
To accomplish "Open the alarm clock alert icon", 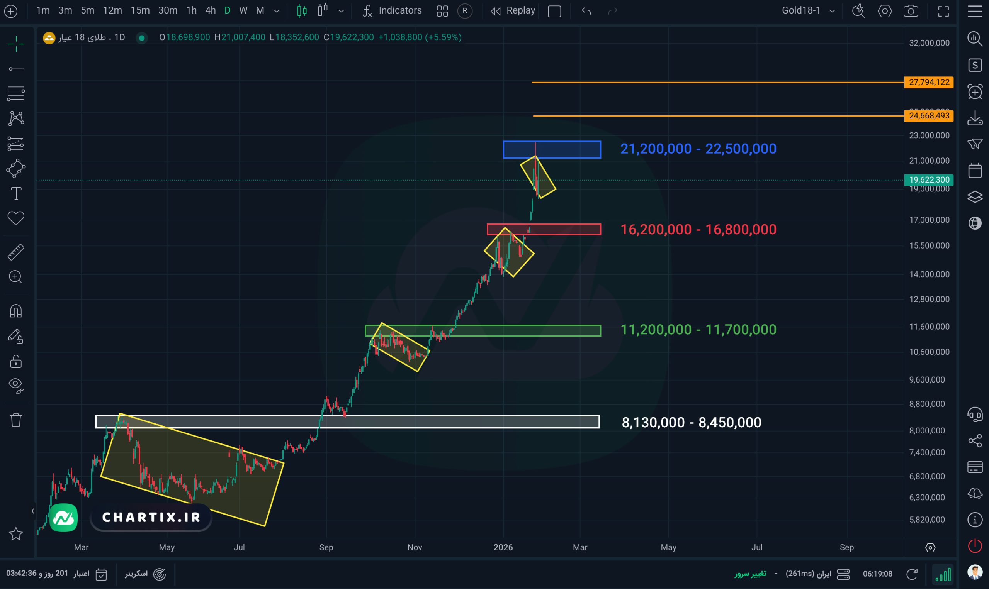I will (975, 92).
